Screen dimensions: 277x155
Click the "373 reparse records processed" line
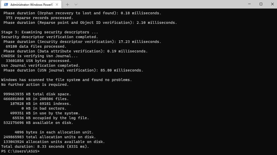(x=39, y=18)
